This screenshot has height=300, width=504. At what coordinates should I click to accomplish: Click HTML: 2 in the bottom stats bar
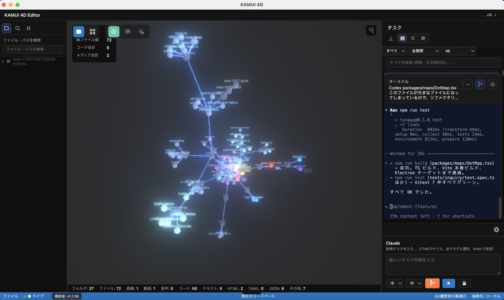click(x=235, y=289)
